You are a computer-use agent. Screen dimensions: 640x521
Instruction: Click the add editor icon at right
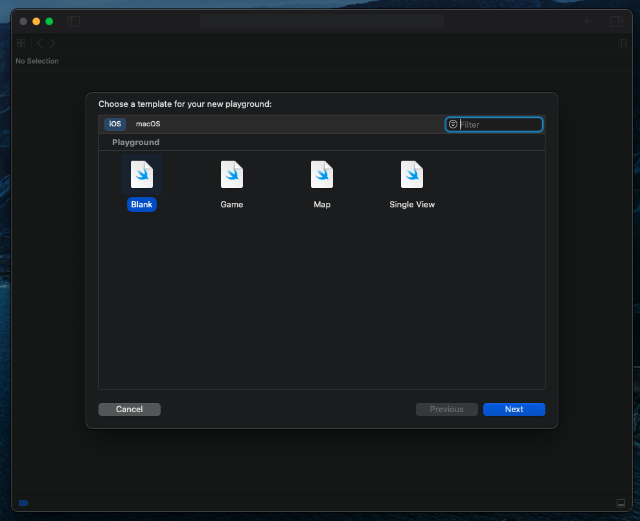[x=623, y=43]
